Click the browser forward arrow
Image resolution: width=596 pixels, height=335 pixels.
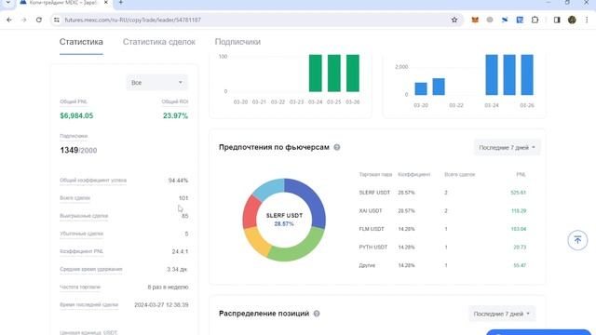coord(24,20)
